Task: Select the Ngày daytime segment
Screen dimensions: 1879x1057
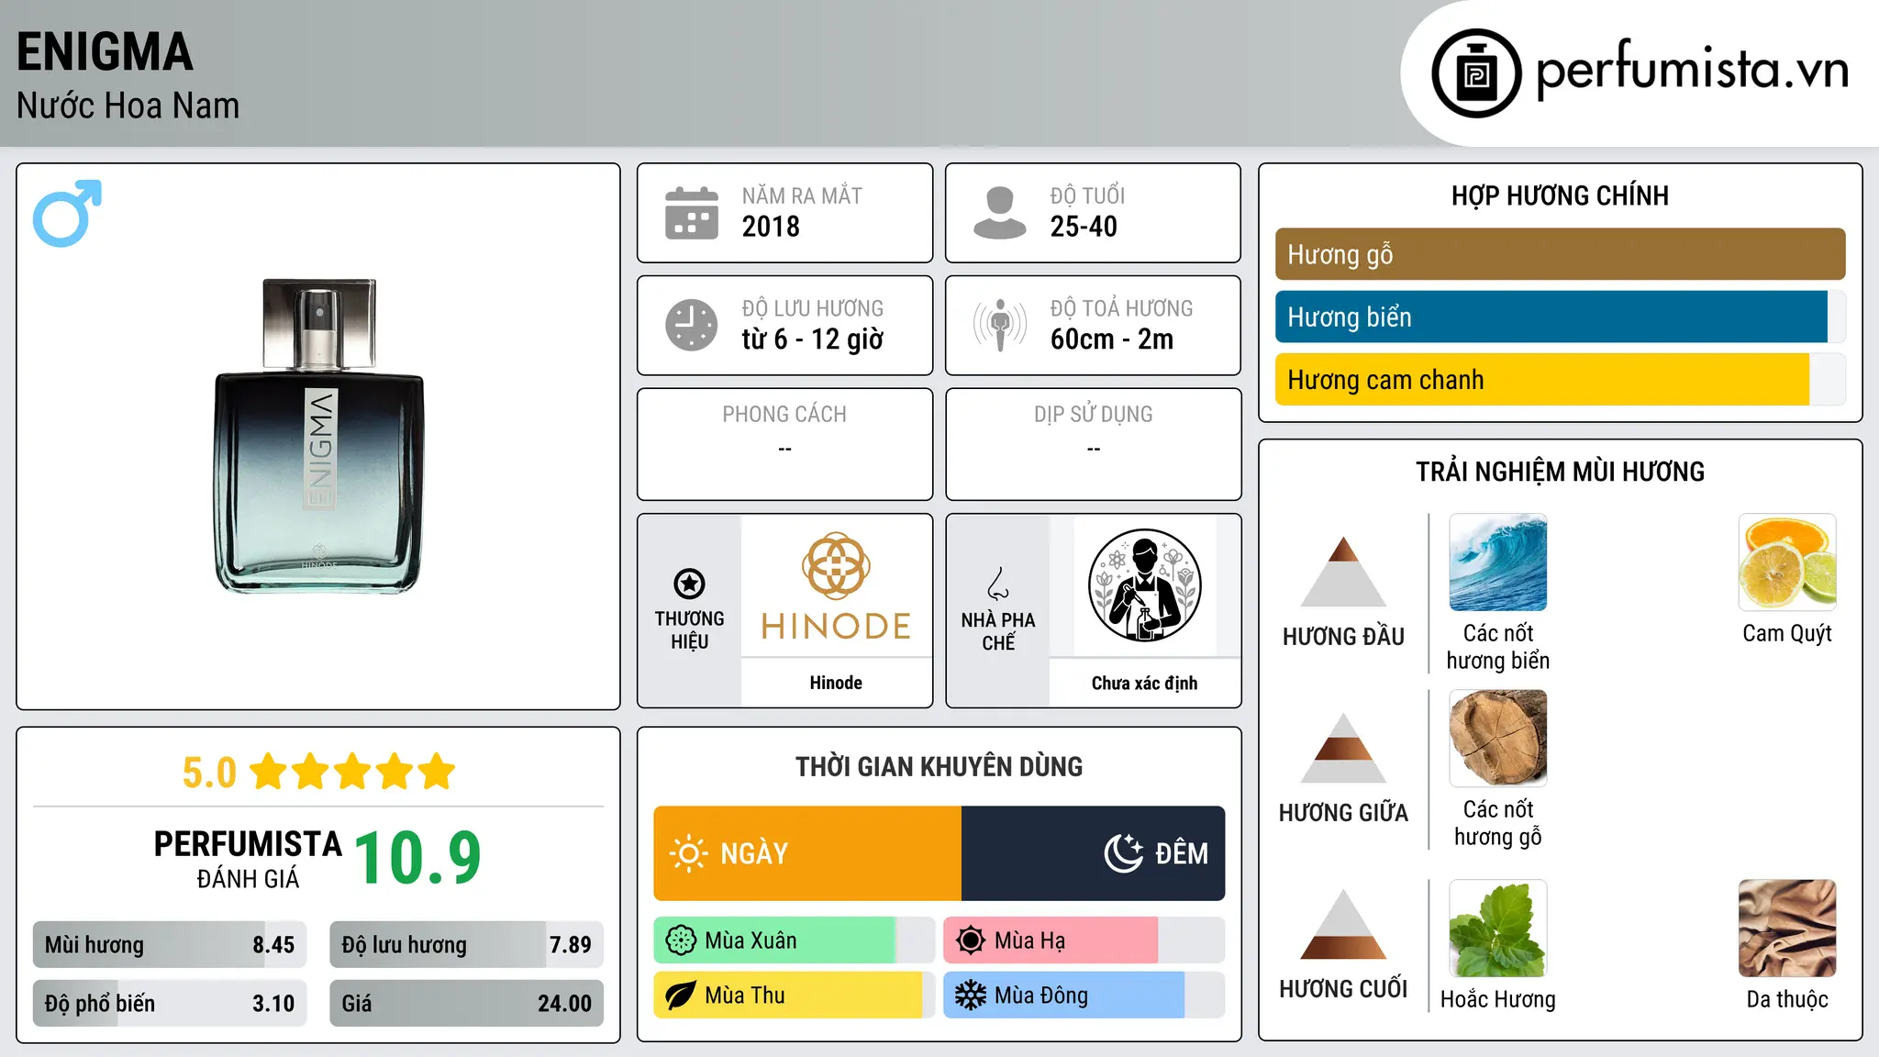Action: (807, 853)
